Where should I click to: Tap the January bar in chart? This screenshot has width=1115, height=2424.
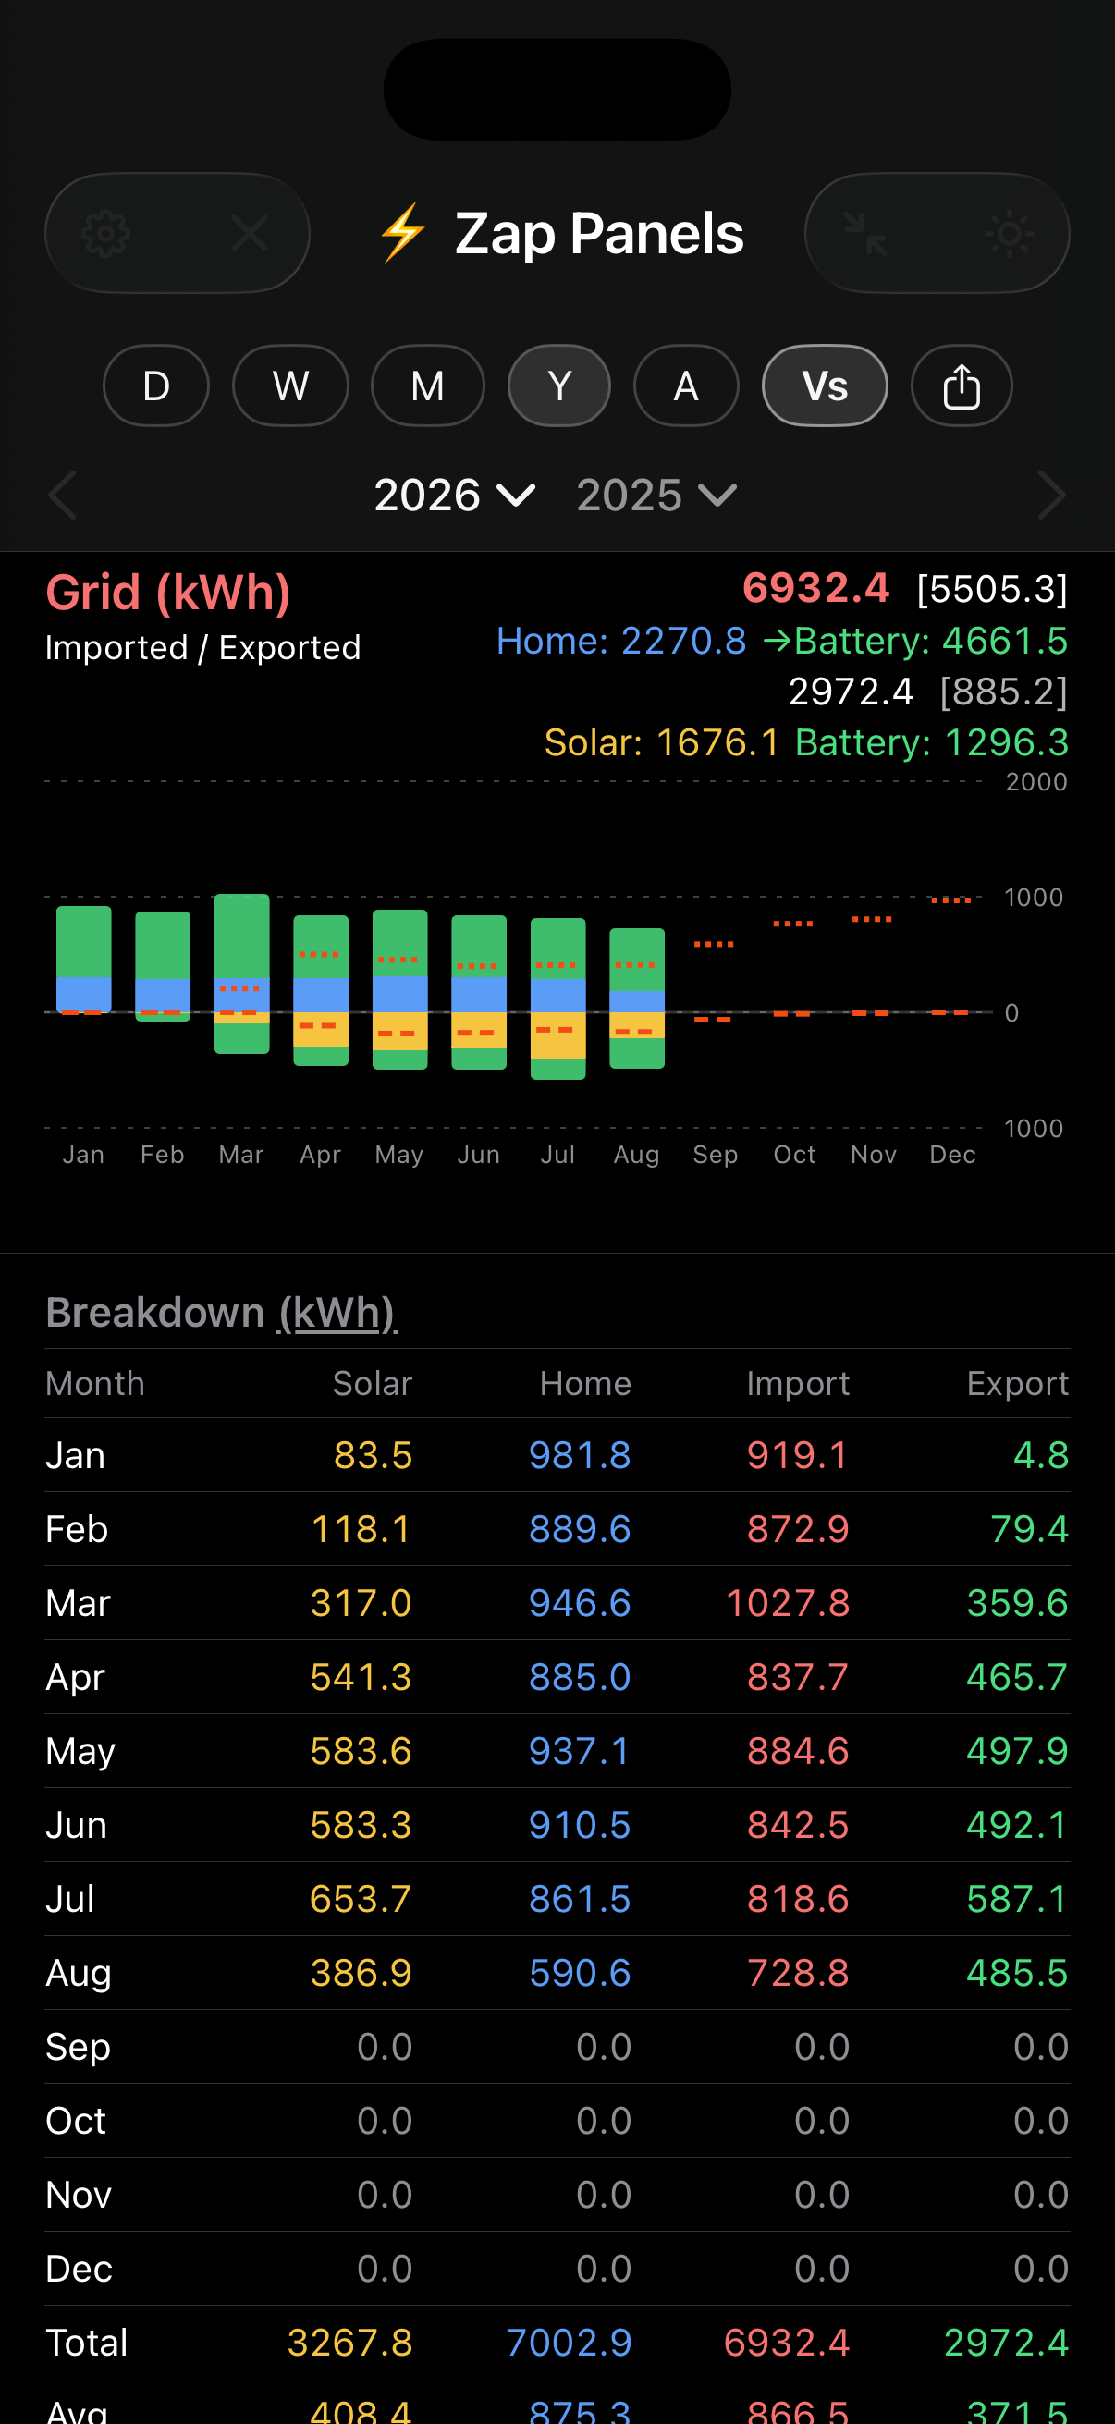coord(84,961)
